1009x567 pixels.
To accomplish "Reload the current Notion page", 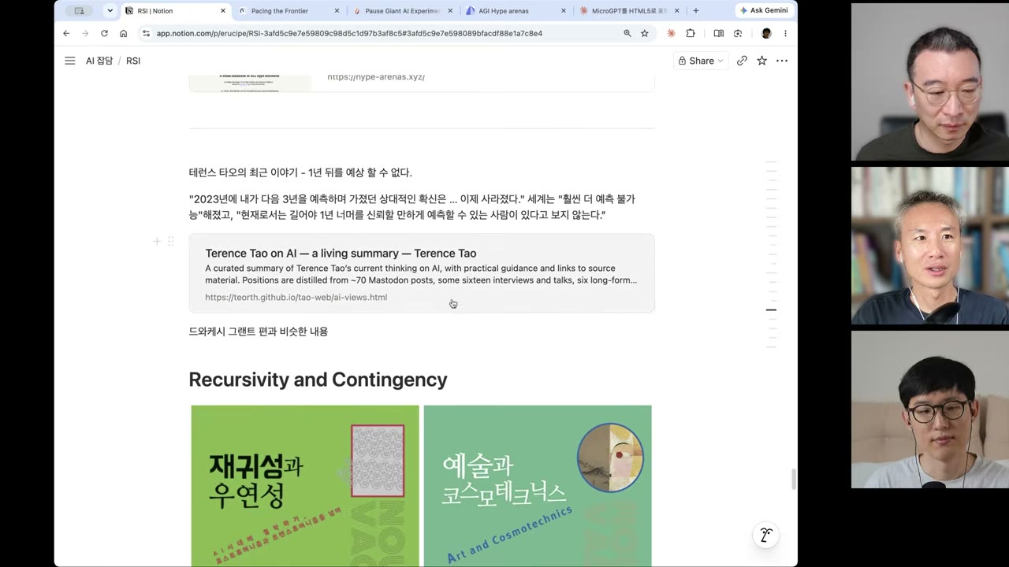I will (104, 33).
